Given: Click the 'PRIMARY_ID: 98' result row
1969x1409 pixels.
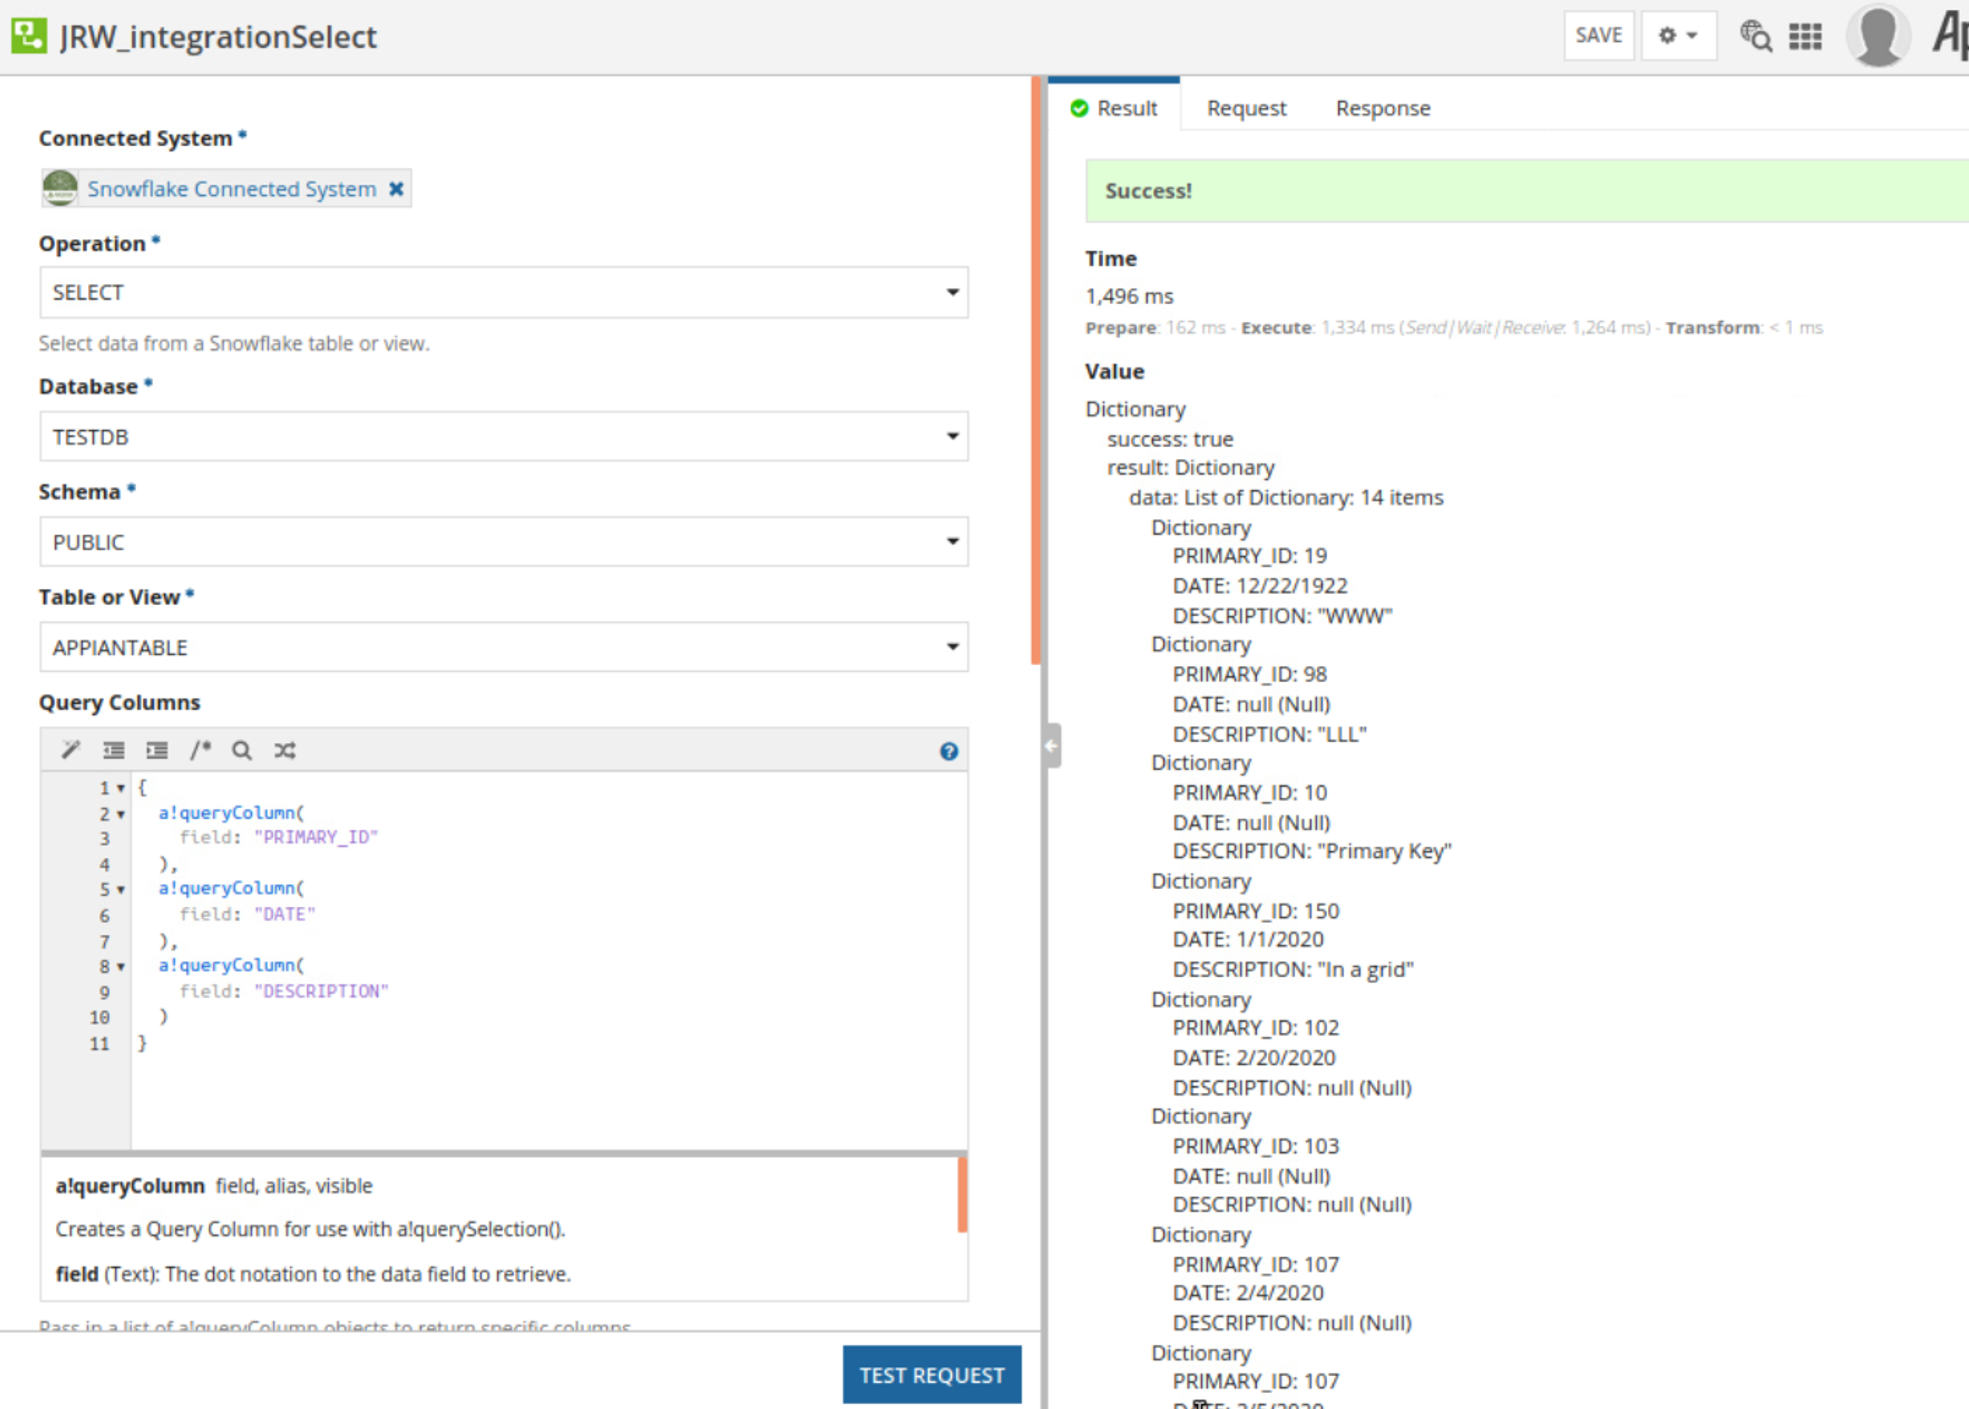Looking at the screenshot, I should (x=1250, y=674).
